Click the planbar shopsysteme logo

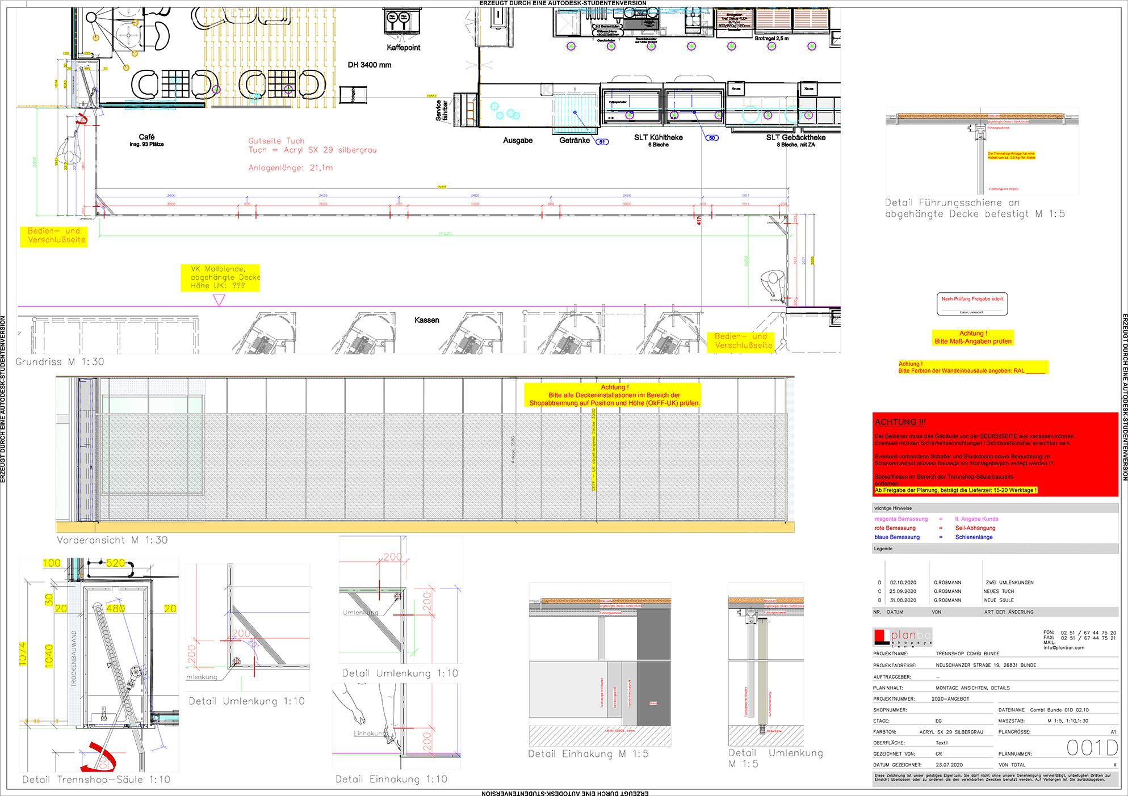[x=902, y=637]
